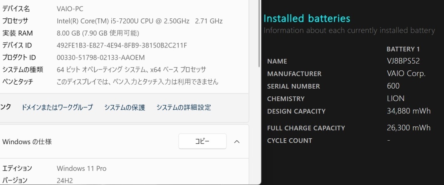Select manufacturer value VAIO Corp.

[x=406, y=74]
